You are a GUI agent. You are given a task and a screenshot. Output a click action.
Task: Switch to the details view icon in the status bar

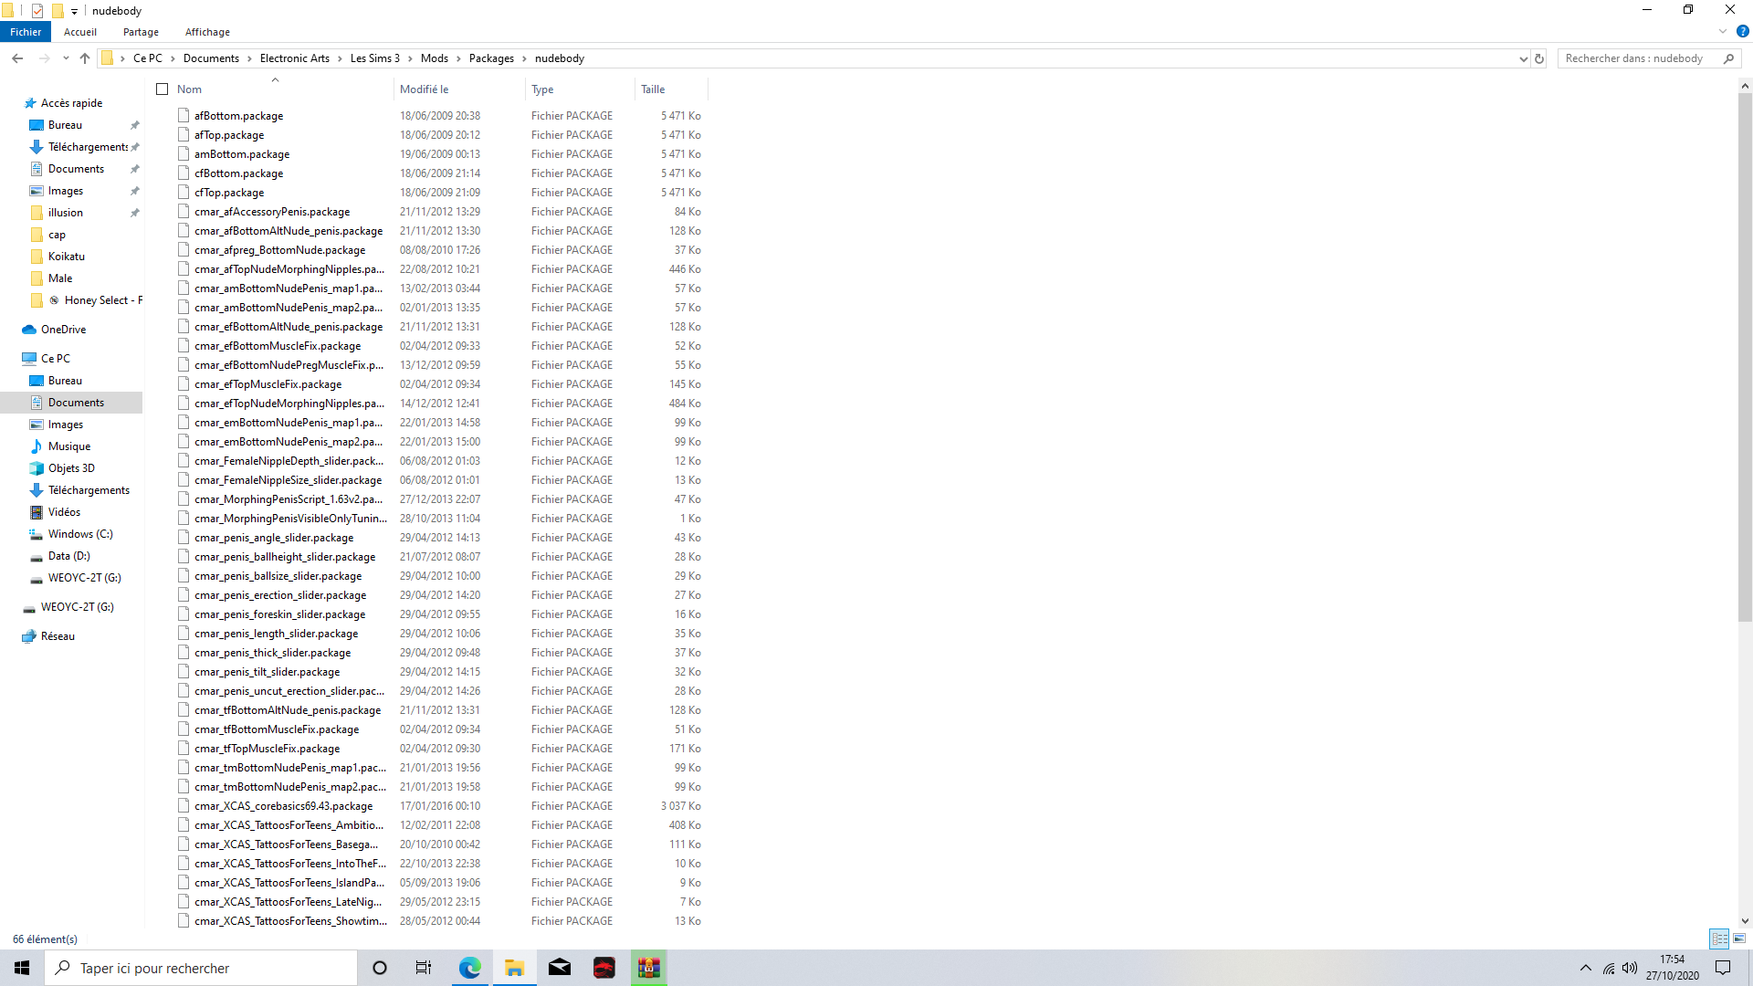point(1720,939)
